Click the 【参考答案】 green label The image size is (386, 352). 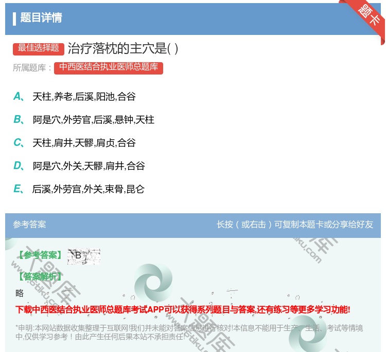[x=40, y=255]
